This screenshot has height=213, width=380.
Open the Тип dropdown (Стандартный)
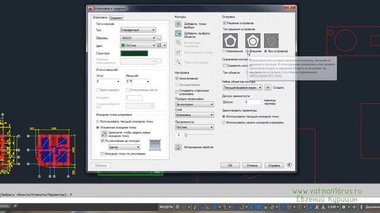(x=138, y=30)
